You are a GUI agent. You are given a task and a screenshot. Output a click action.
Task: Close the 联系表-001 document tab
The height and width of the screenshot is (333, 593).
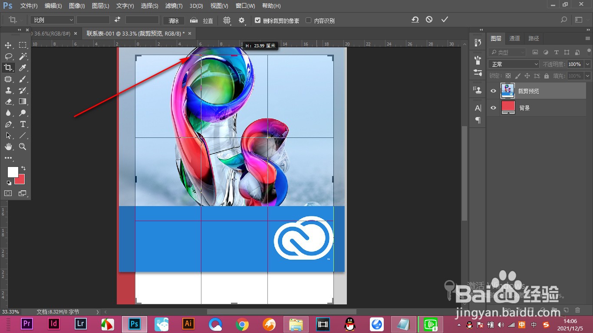191,33
